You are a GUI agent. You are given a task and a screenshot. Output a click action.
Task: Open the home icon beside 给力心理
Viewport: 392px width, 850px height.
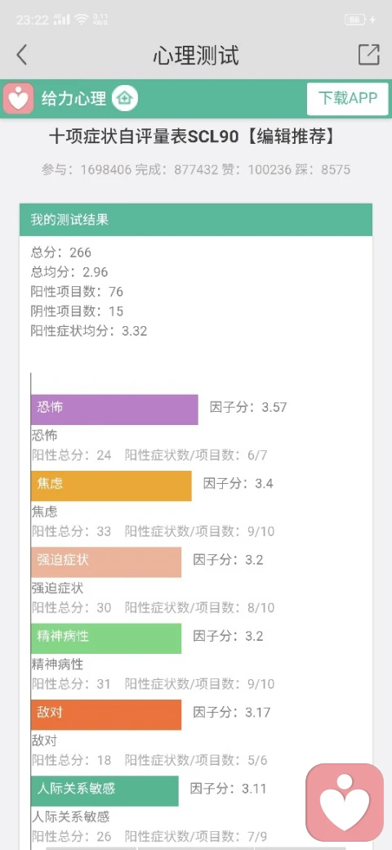(x=125, y=99)
